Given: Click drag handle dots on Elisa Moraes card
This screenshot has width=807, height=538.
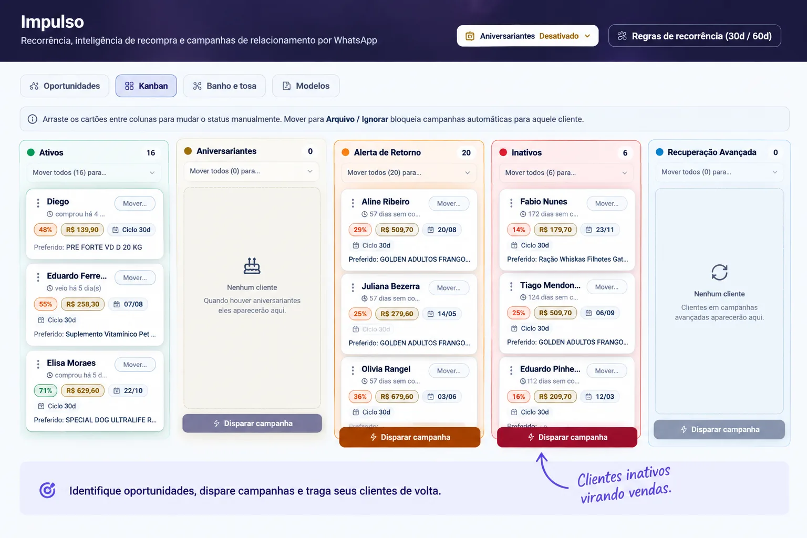Looking at the screenshot, I should (x=38, y=364).
